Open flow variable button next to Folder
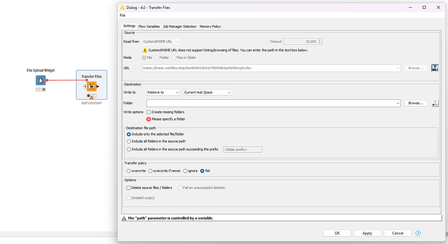The height and width of the screenshot is (244, 448). point(435,103)
